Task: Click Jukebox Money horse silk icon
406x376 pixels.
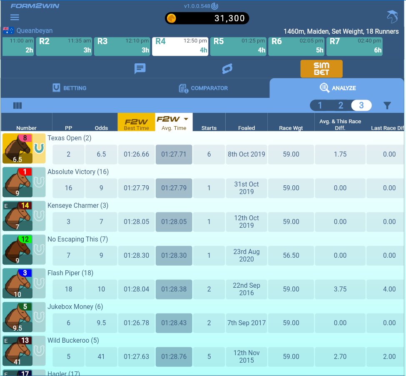Action: [x=17, y=317]
